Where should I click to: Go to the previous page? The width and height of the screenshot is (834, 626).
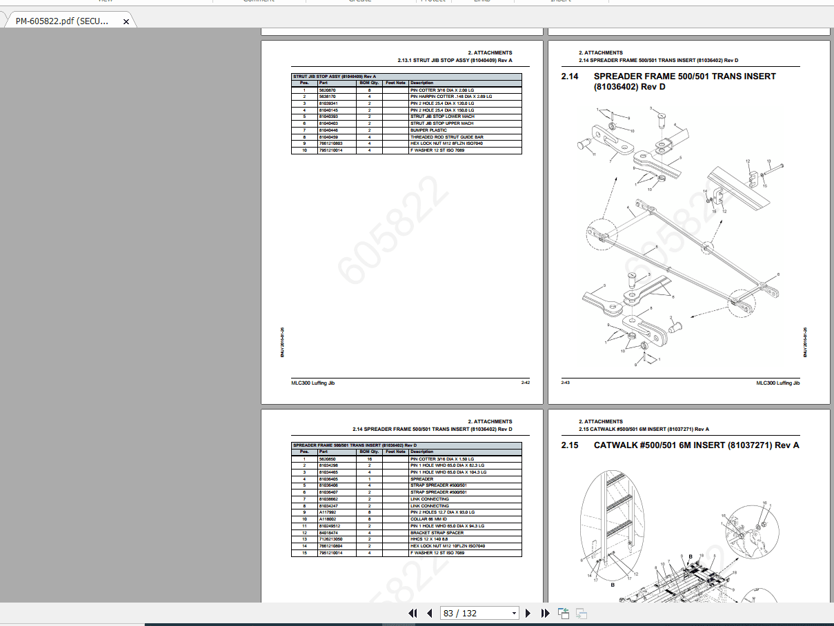pos(428,613)
